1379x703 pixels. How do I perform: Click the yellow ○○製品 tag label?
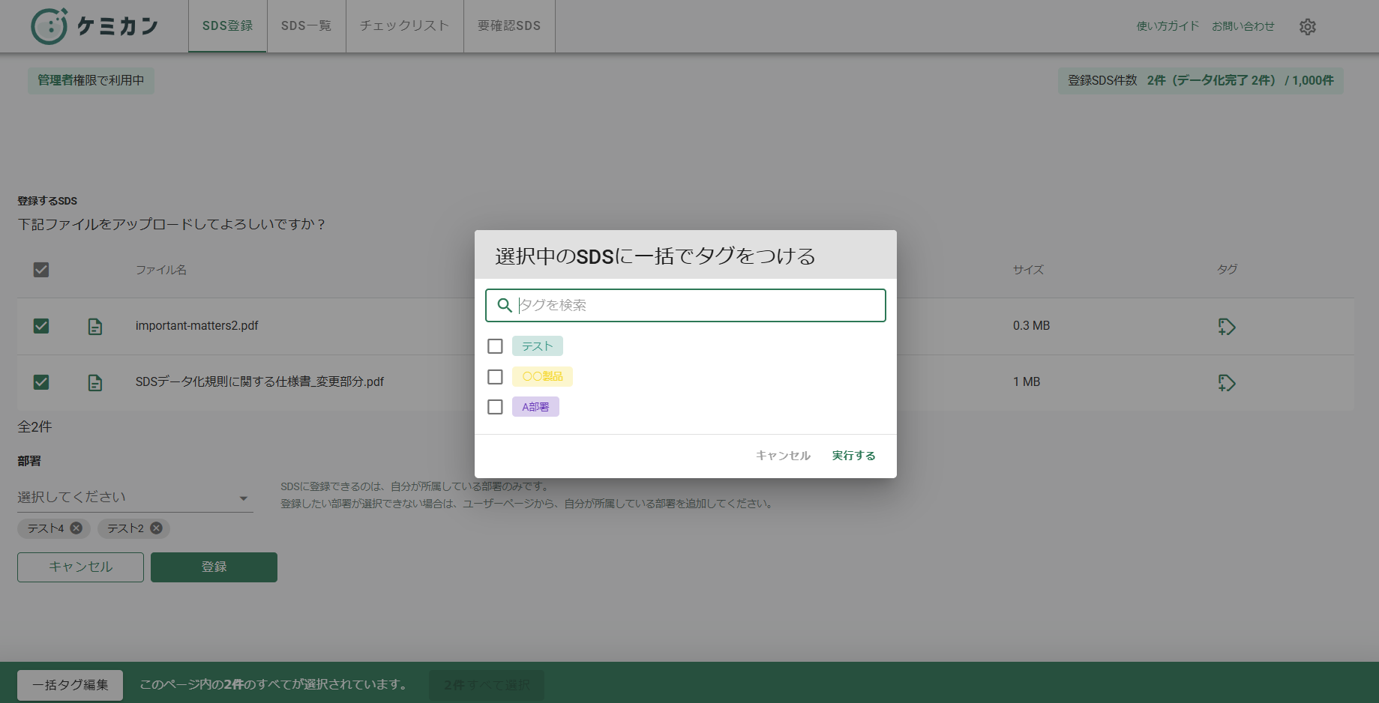(x=542, y=376)
